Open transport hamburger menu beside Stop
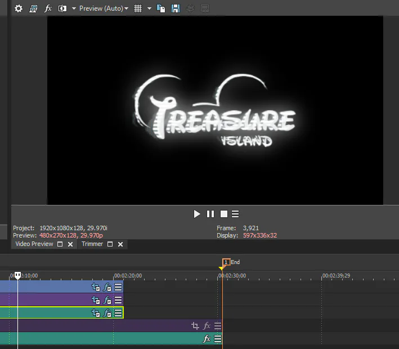 235,214
